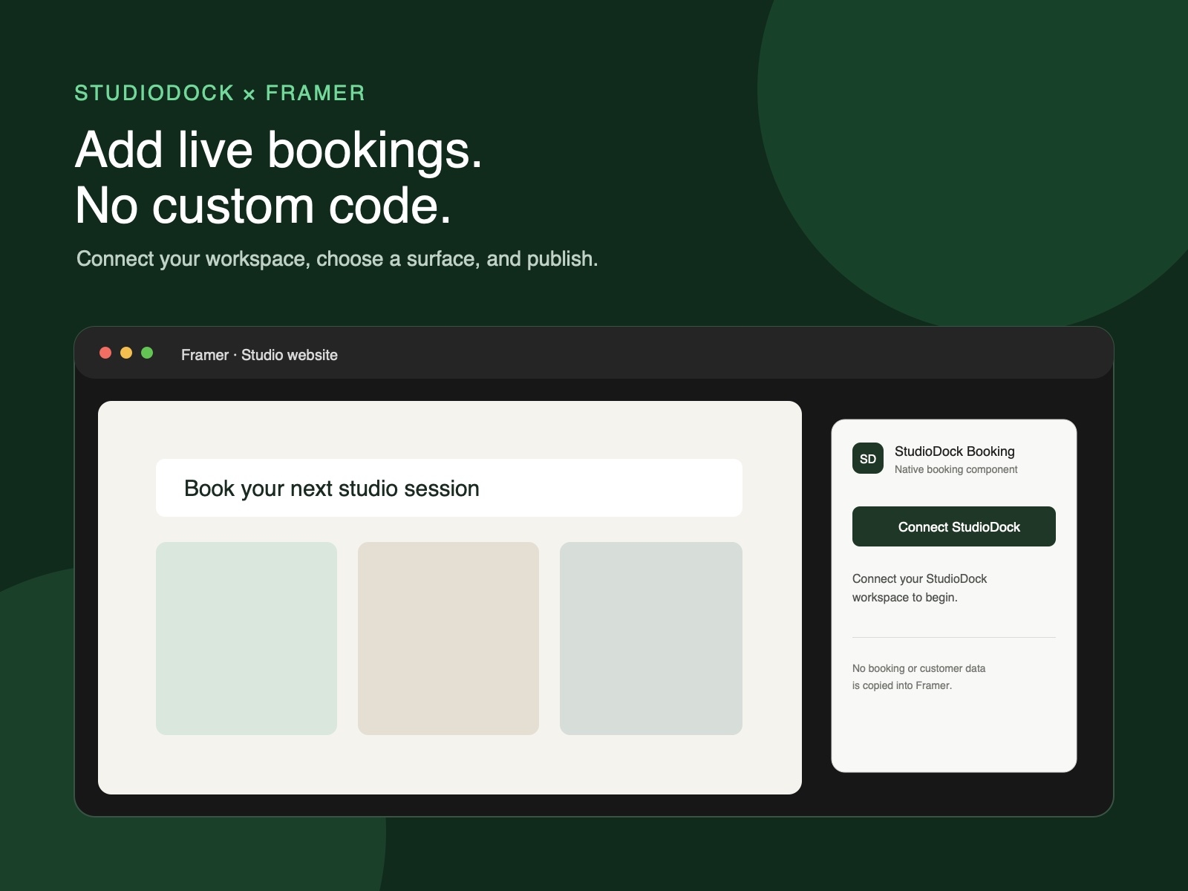Close window with the red traffic light

105,353
